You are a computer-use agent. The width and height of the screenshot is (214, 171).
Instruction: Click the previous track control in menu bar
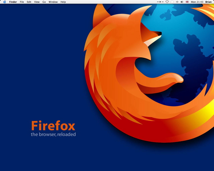[x=158, y=2]
